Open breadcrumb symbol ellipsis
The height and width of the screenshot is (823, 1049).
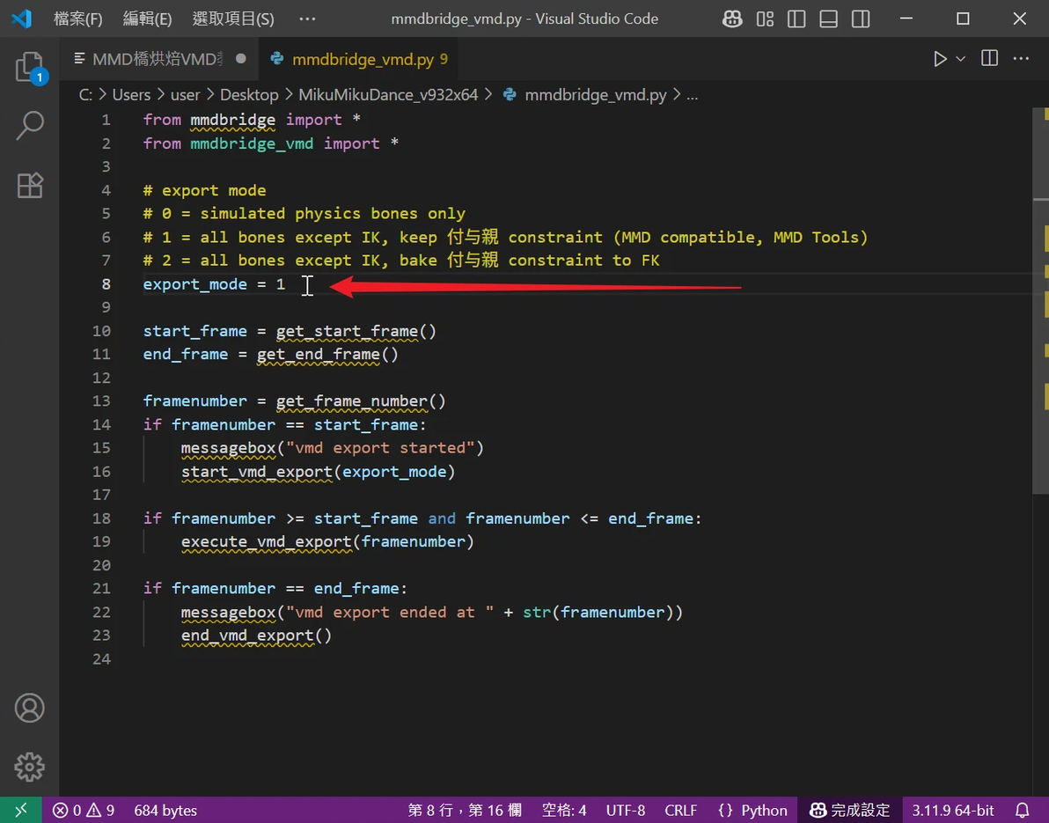point(693,95)
